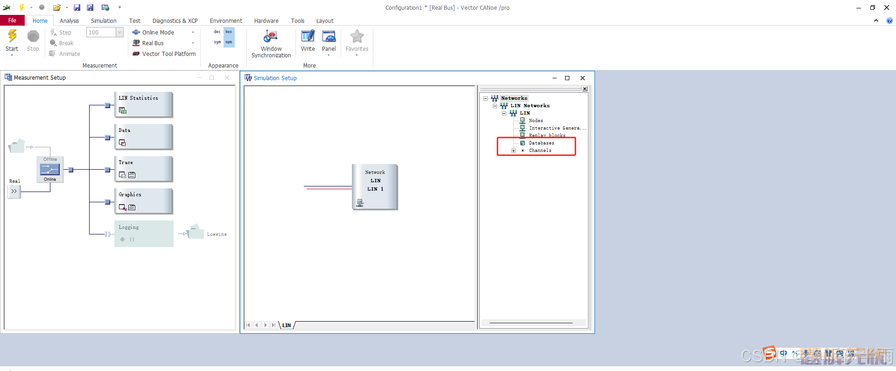The height and width of the screenshot is (371, 896).
Task: Click the quick access stop circle icon
Action: [42, 7]
